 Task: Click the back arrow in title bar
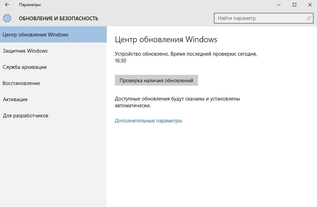tap(7, 5)
